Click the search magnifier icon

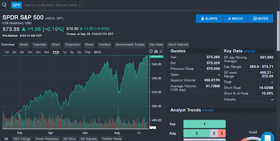pos(4,5)
